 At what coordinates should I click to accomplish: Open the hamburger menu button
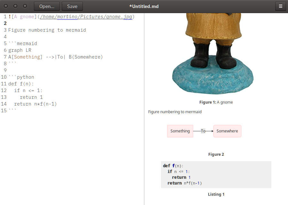coord(280,6)
